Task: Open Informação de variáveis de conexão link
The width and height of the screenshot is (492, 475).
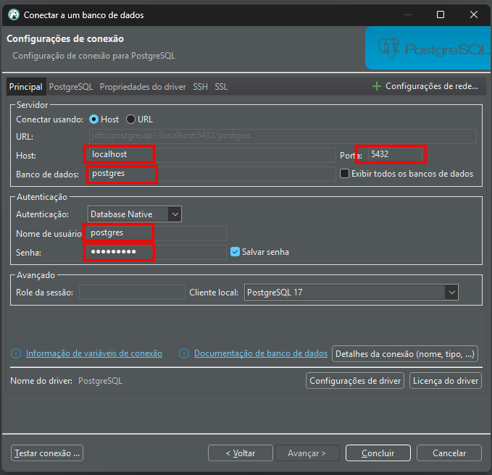Action: click(93, 353)
